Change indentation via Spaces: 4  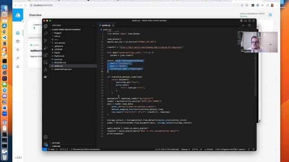pyautogui.click(x=186, y=149)
